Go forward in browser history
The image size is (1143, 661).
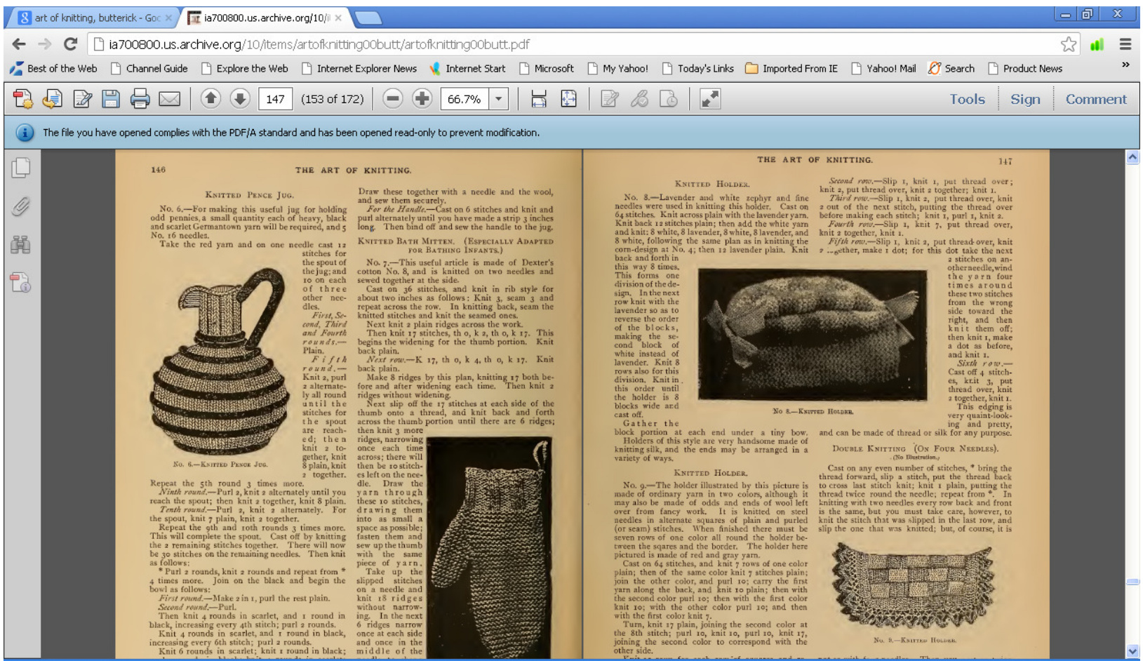click(x=44, y=44)
